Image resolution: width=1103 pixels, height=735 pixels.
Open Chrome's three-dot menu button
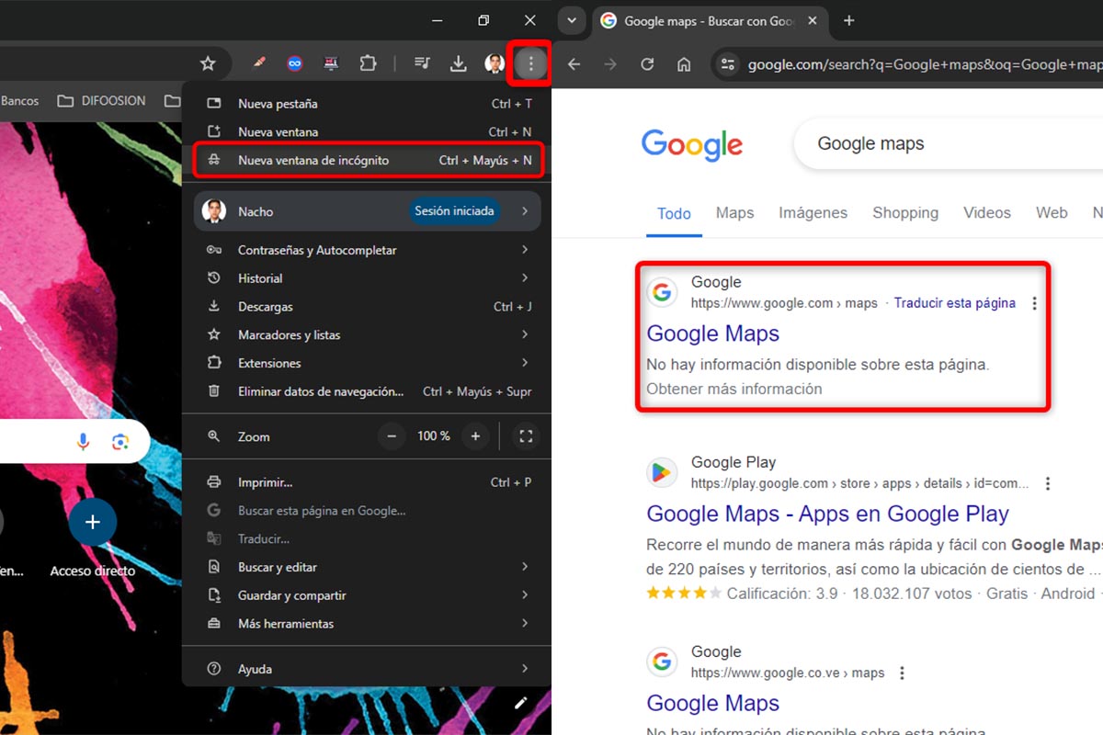530,63
